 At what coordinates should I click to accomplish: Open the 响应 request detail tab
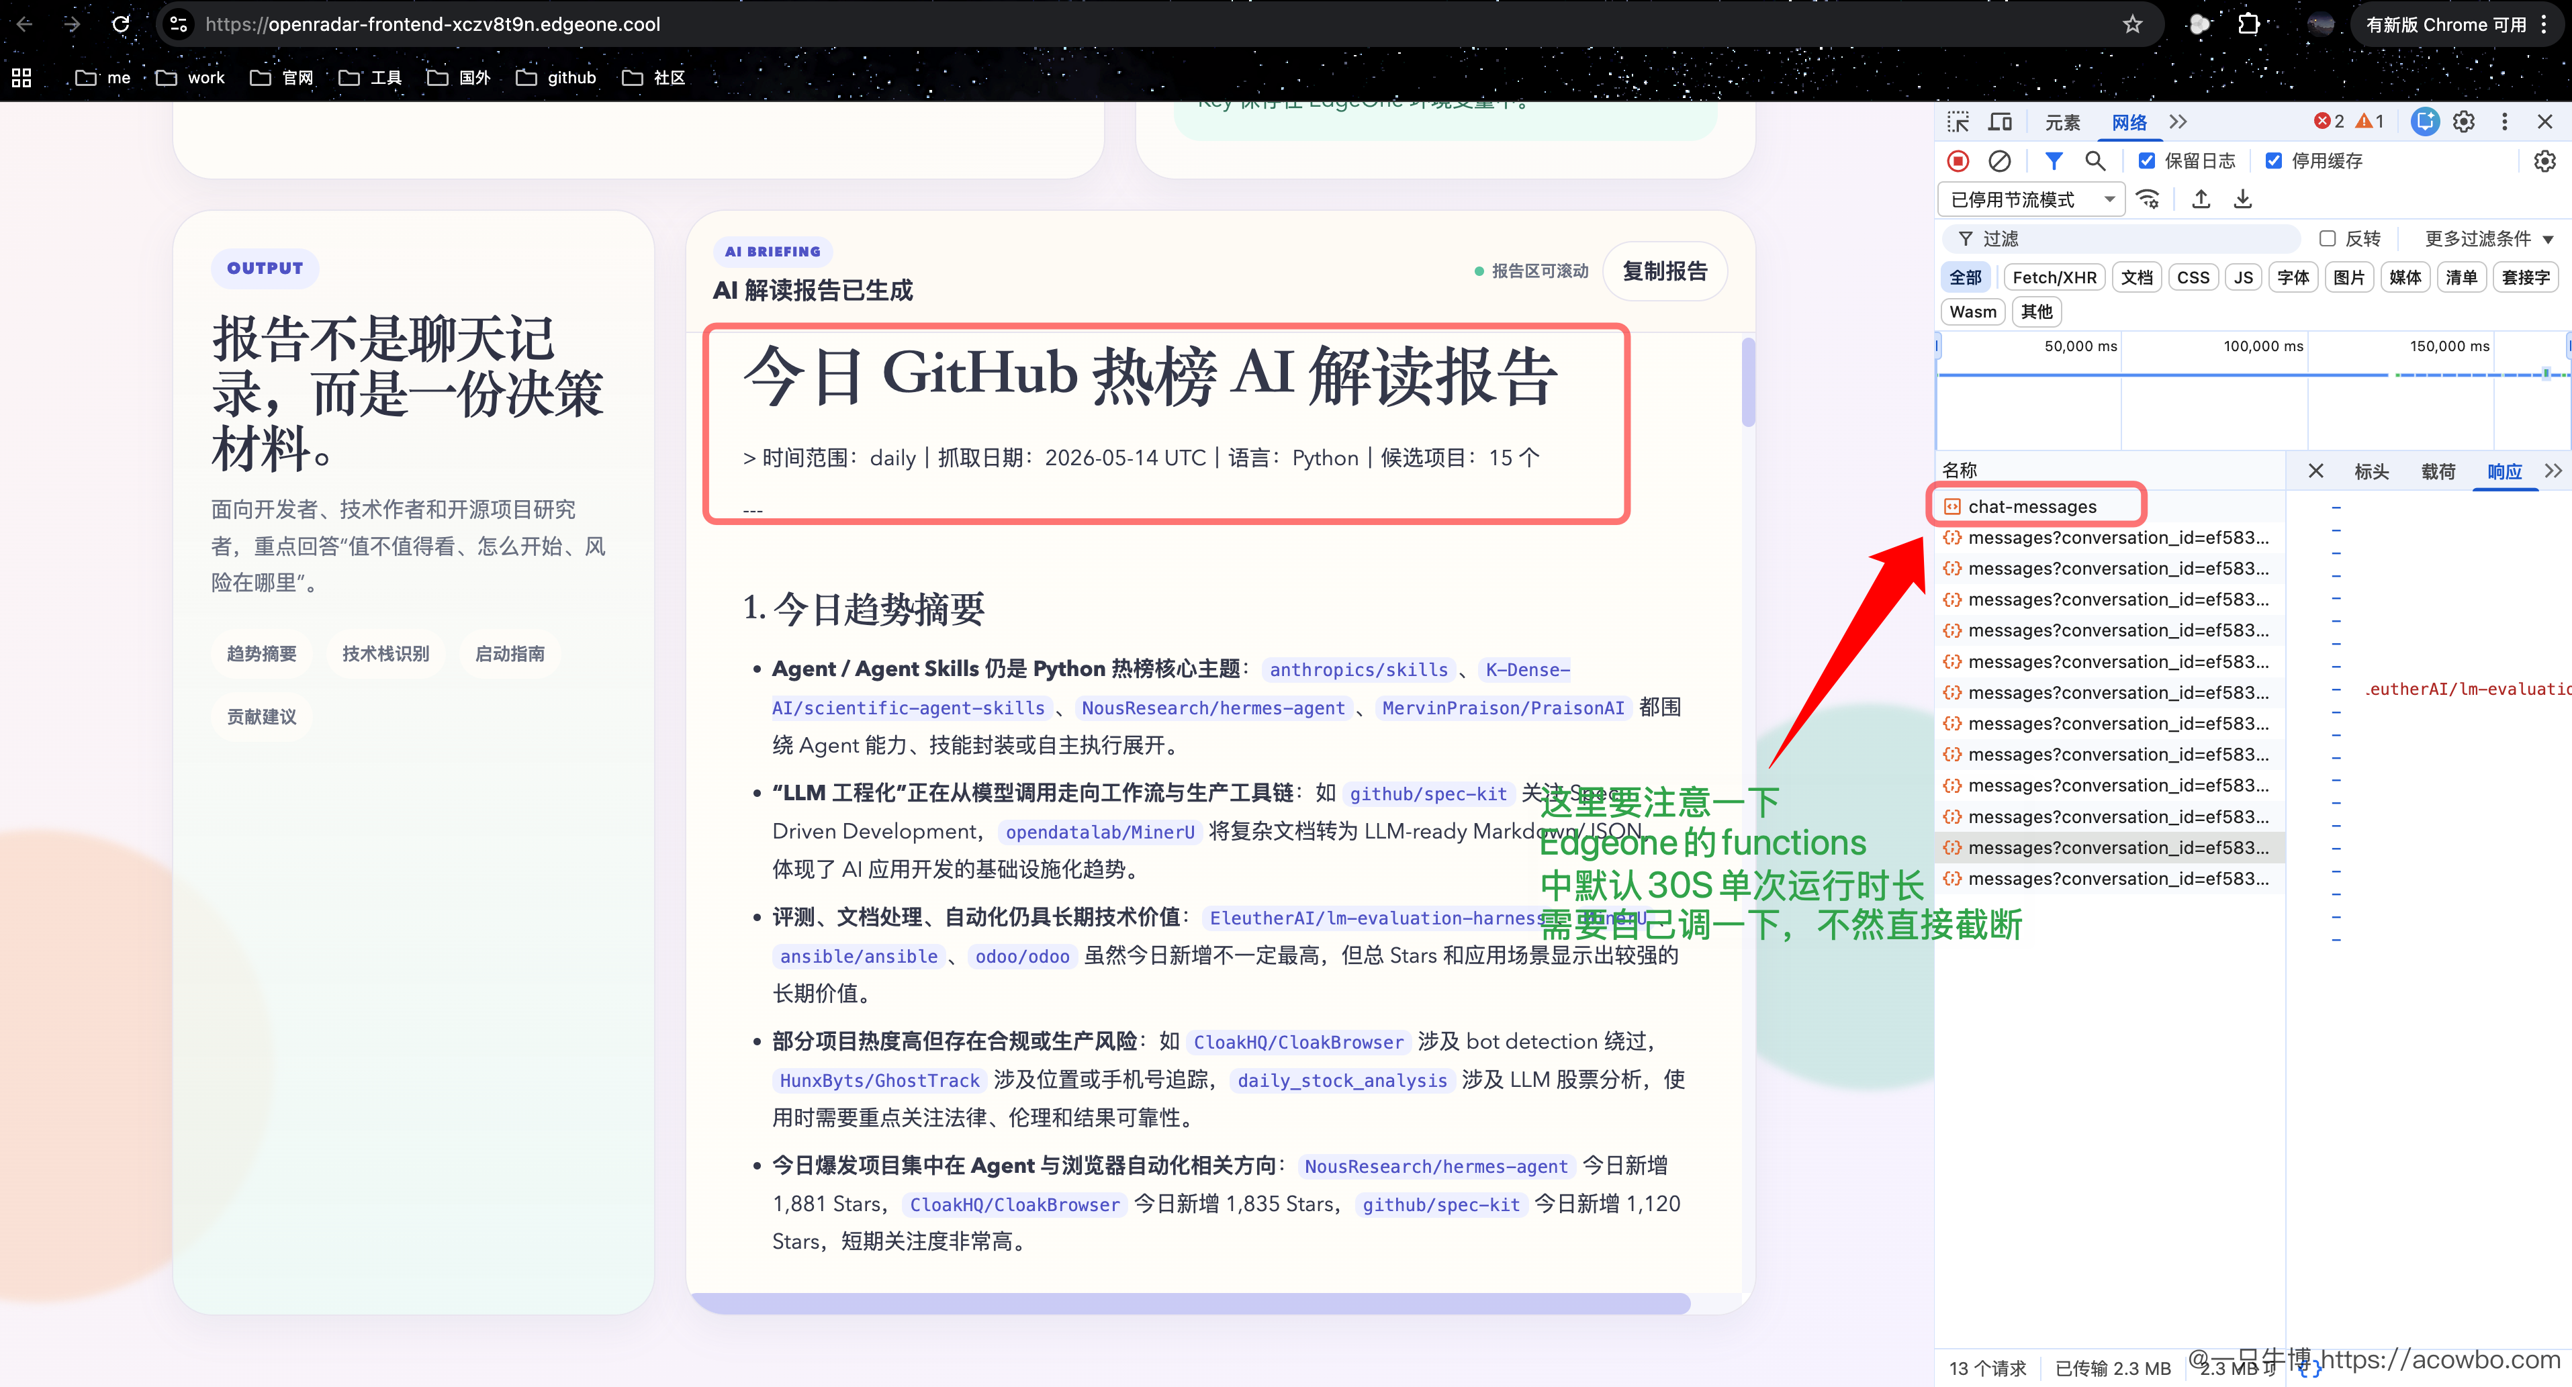click(2504, 471)
